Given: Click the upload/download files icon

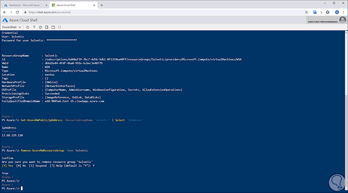Looking at the screenshot, I should [47, 27].
